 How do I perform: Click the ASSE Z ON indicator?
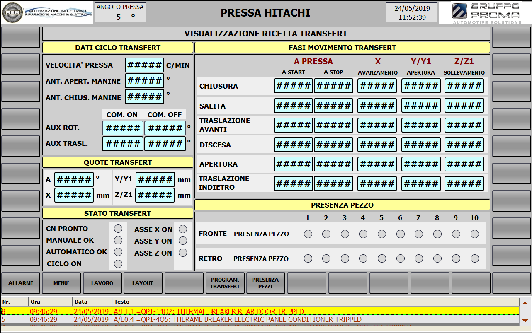(x=183, y=253)
